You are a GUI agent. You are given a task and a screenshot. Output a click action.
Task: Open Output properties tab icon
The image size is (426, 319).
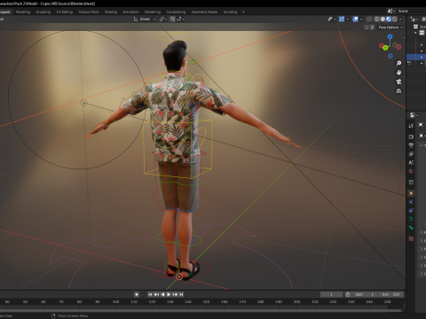pos(411,145)
